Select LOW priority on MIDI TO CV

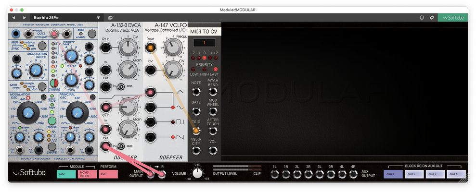click(193, 69)
